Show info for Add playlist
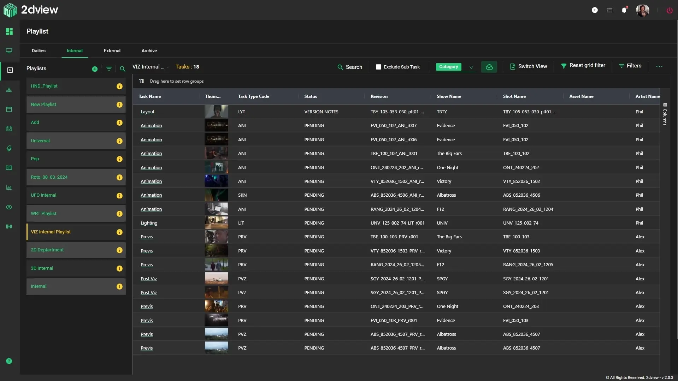This screenshot has width=678, height=381. (x=119, y=123)
